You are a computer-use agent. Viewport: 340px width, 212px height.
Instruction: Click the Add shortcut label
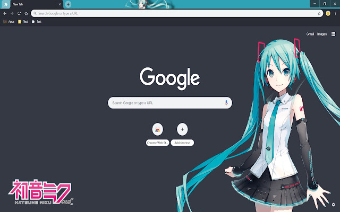(x=182, y=143)
